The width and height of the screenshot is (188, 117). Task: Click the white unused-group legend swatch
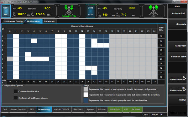coord(86,95)
